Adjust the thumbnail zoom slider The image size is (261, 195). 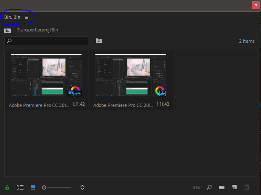click(56, 187)
